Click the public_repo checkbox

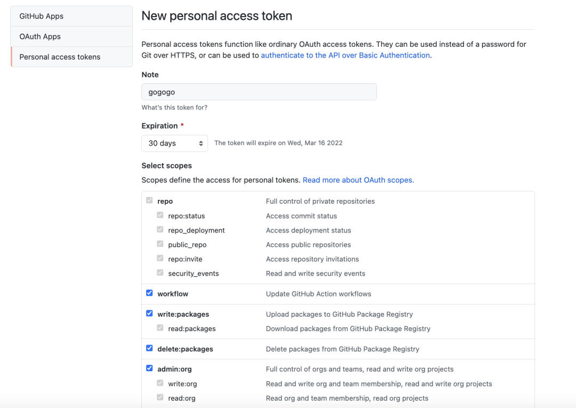[x=160, y=244]
